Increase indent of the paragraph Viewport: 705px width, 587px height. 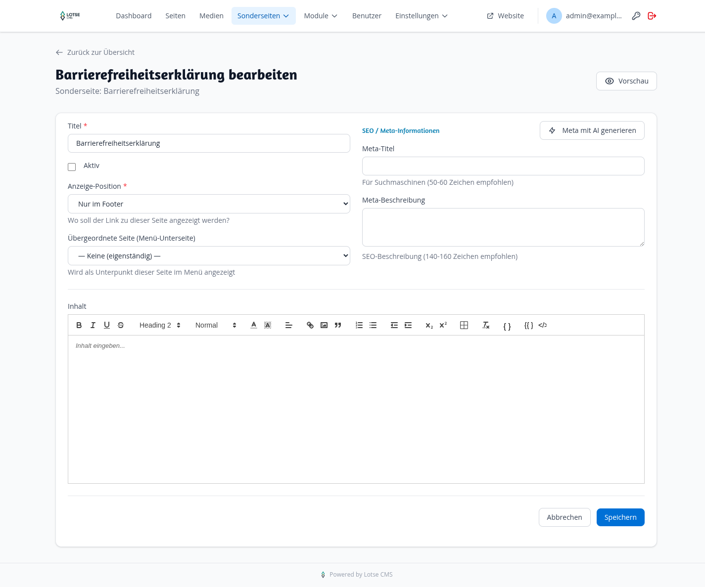coord(408,325)
